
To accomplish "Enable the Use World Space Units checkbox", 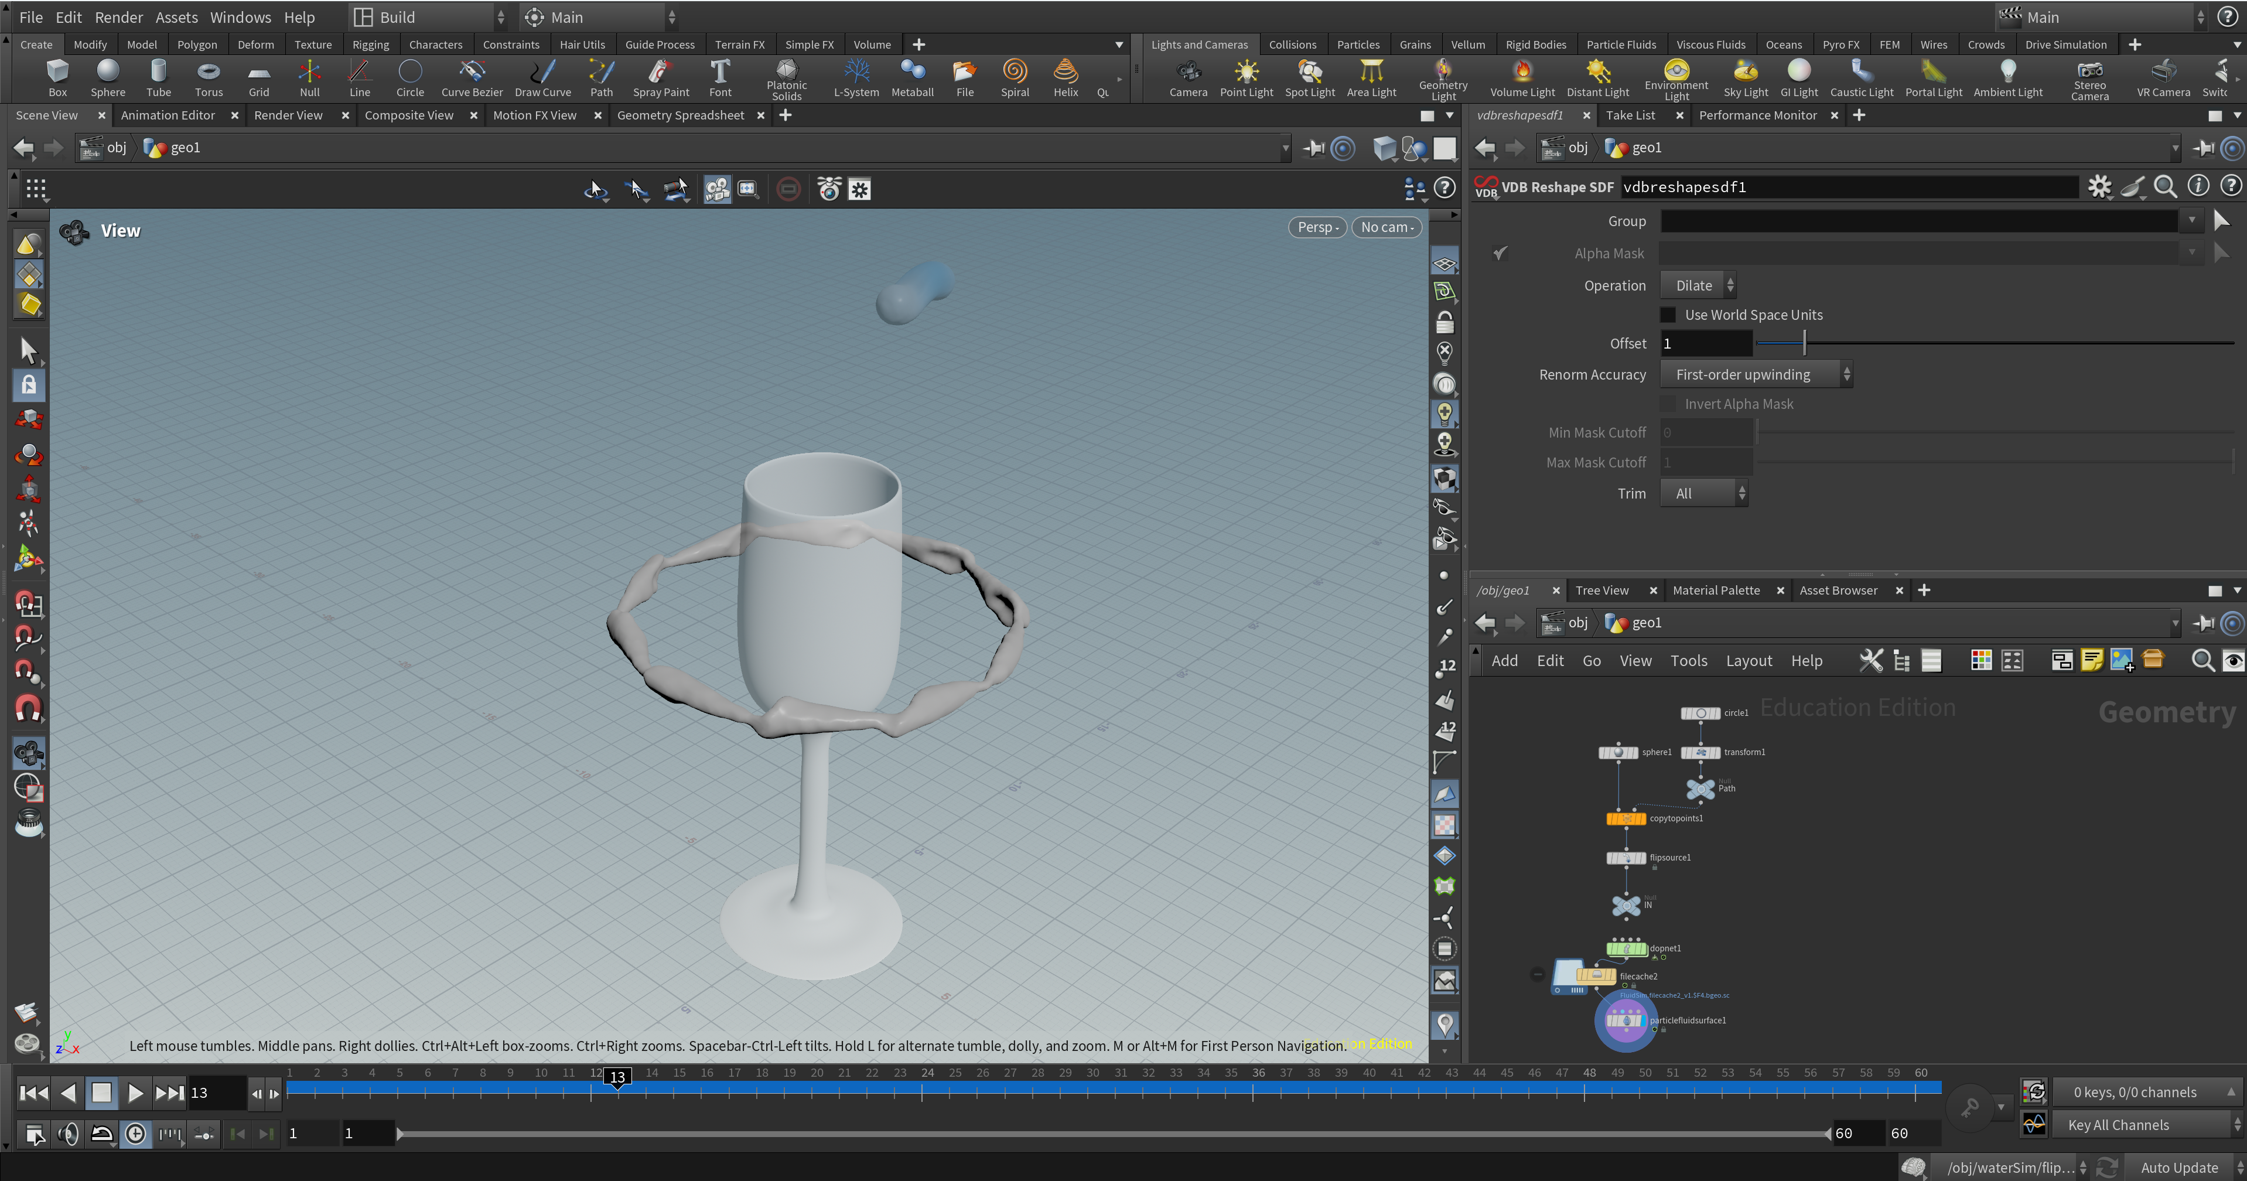I will click(1668, 314).
